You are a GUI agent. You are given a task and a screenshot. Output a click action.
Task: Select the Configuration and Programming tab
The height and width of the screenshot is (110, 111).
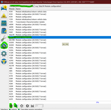(x=22, y=6)
